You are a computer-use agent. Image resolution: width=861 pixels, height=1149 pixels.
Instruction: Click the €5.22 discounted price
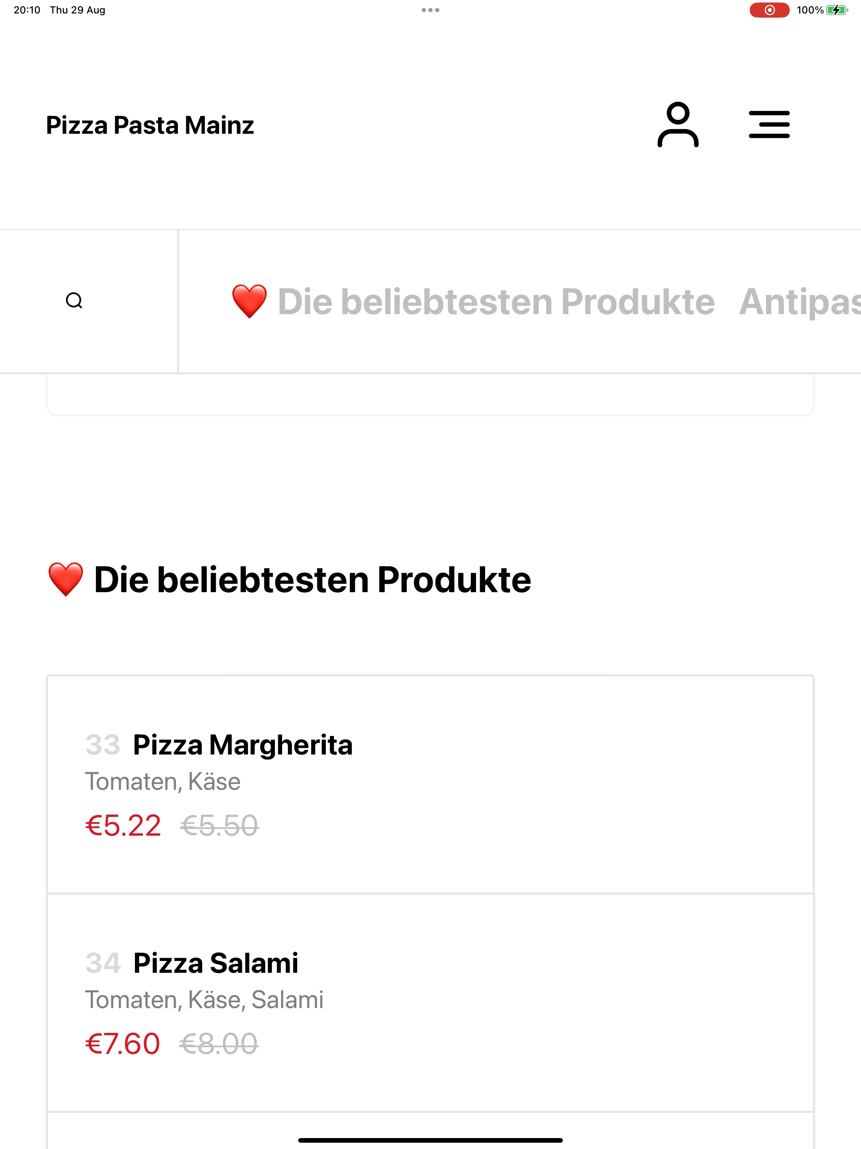123,826
